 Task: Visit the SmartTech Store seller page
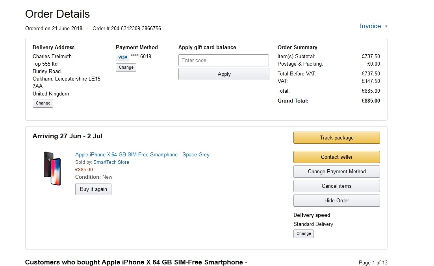tap(111, 162)
